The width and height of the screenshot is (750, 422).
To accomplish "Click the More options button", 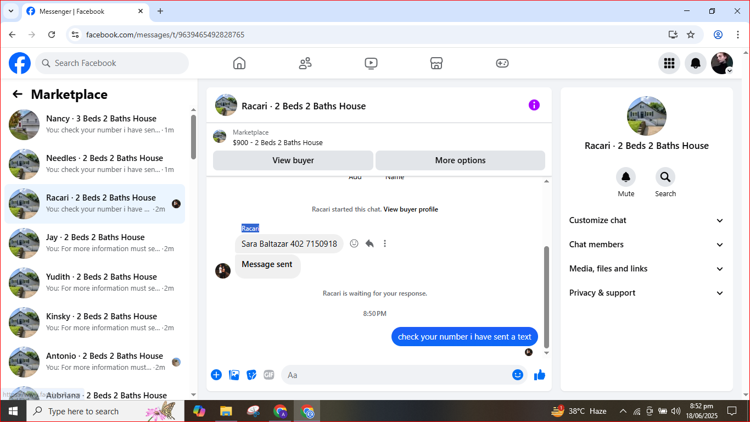I will 460,160.
